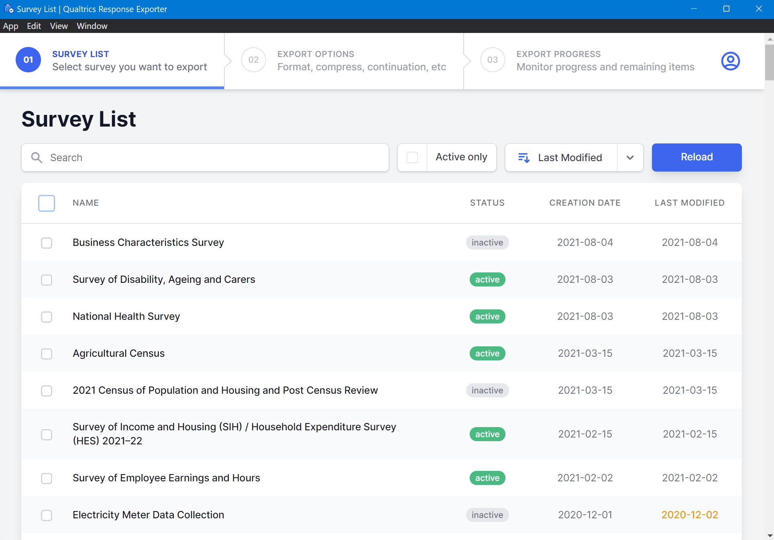Click the active badge for National Health Survey
Image resolution: width=774 pixels, height=540 pixels.
click(487, 317)
